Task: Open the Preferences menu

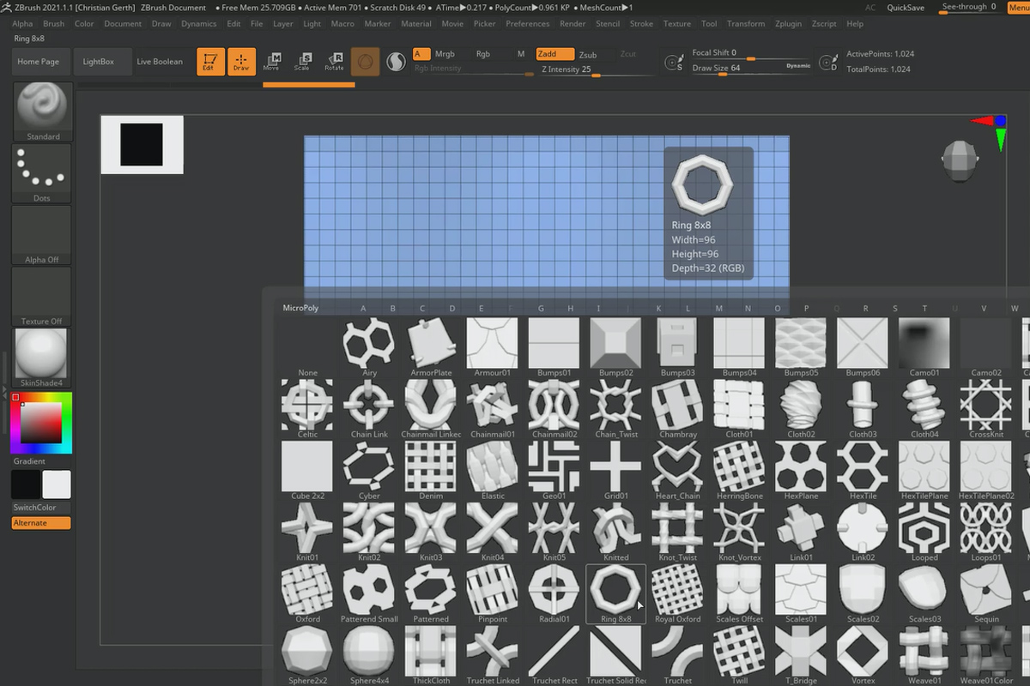Action: tap(527, 24)
